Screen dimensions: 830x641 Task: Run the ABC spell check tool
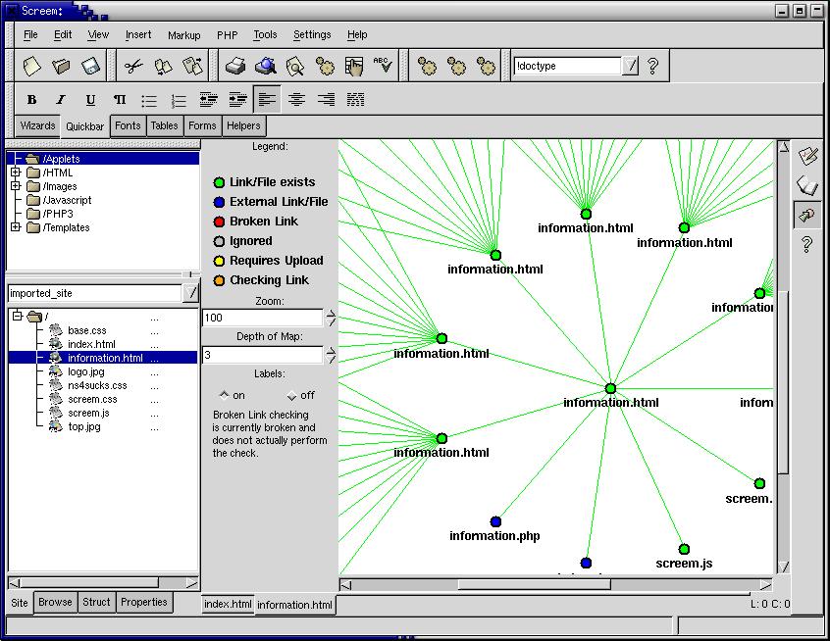[x=383, y=67]
